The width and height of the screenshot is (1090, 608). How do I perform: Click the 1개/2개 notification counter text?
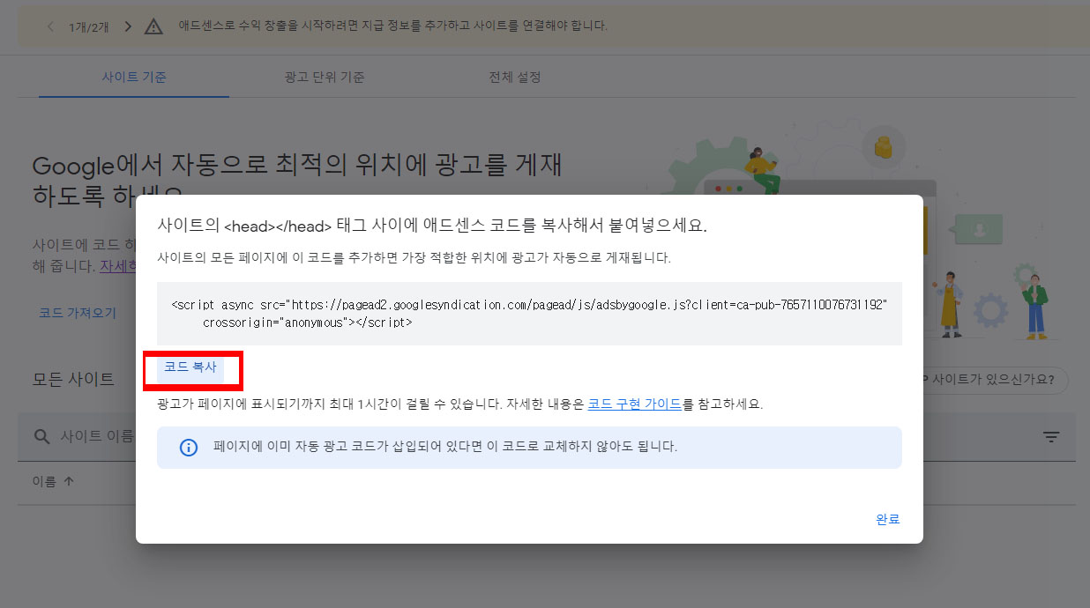pos(88,26)
